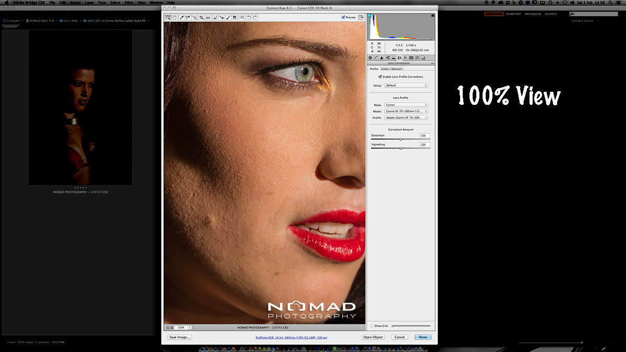Select the NOMAD PHOTOGRAPHY thumbnail in Bridge

(x=80, y=107)
